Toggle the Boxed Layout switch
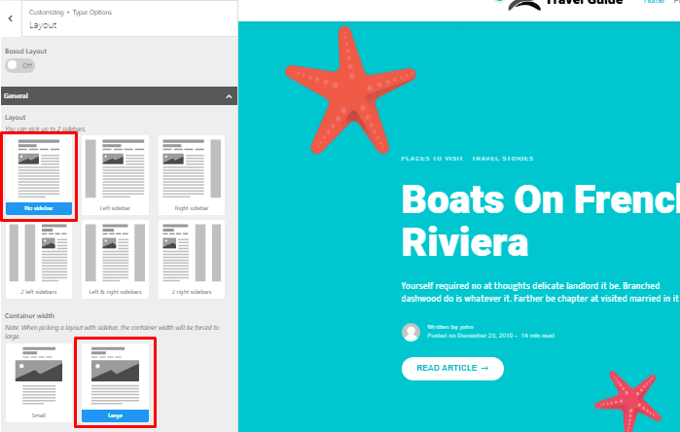The width and height of the screenshot is (680, 432). 19,65
